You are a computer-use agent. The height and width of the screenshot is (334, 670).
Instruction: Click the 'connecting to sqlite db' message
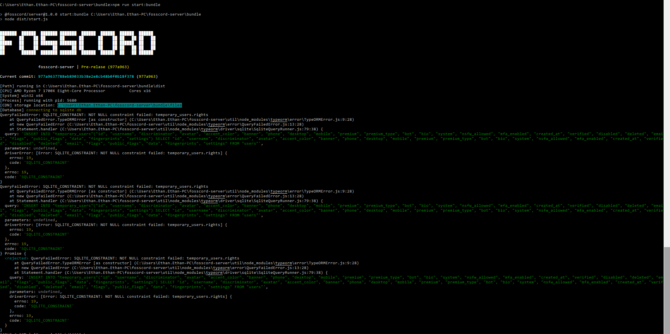(54, 110)
